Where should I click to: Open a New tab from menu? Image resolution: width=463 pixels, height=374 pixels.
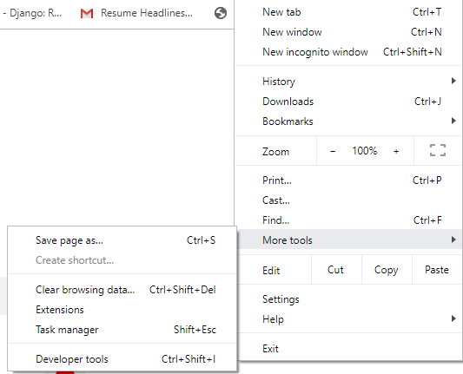click(349, 12)
